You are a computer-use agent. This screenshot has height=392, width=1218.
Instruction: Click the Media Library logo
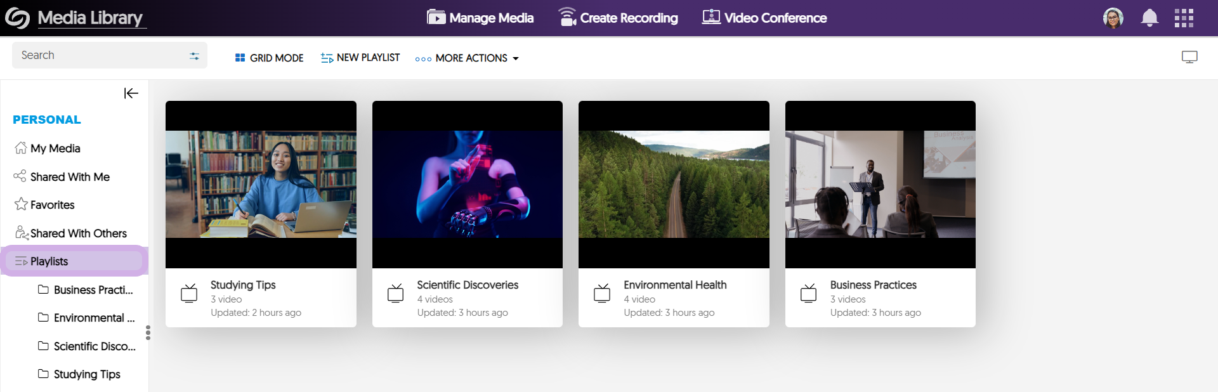[18, 18]
